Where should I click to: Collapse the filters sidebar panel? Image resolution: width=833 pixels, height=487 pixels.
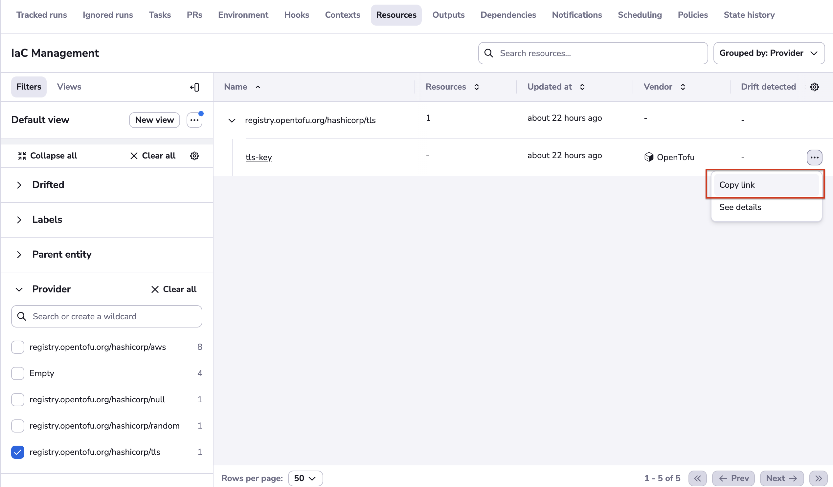pyautogui.click(x=195, y=87)
